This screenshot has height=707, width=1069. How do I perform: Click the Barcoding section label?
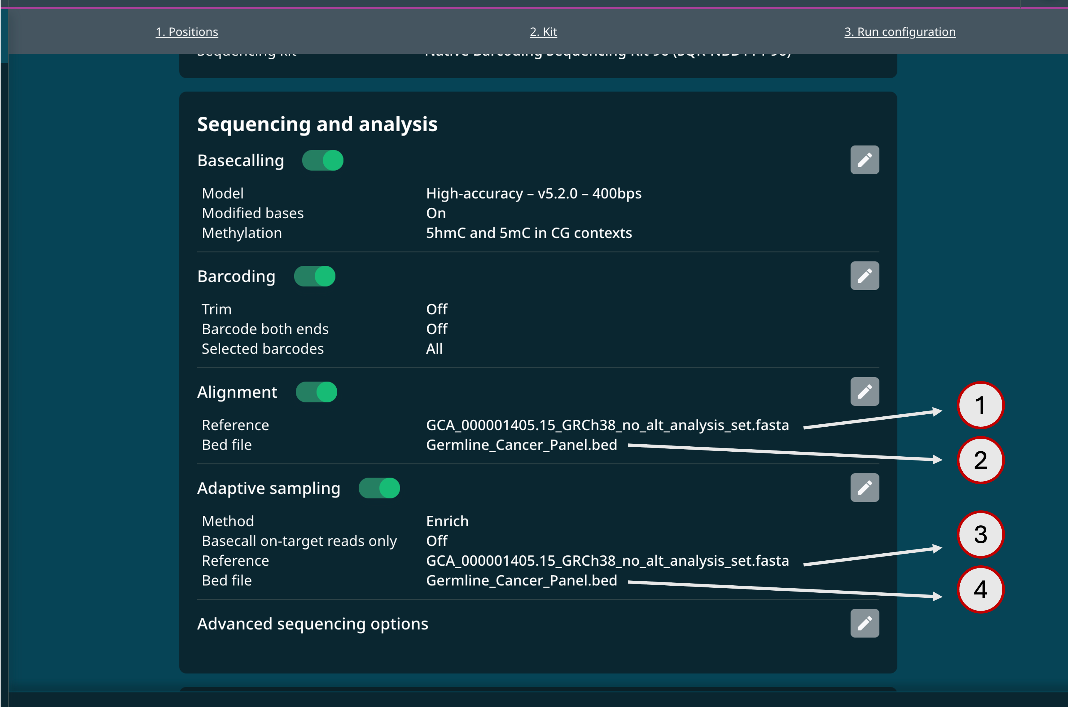pos(236,277)
